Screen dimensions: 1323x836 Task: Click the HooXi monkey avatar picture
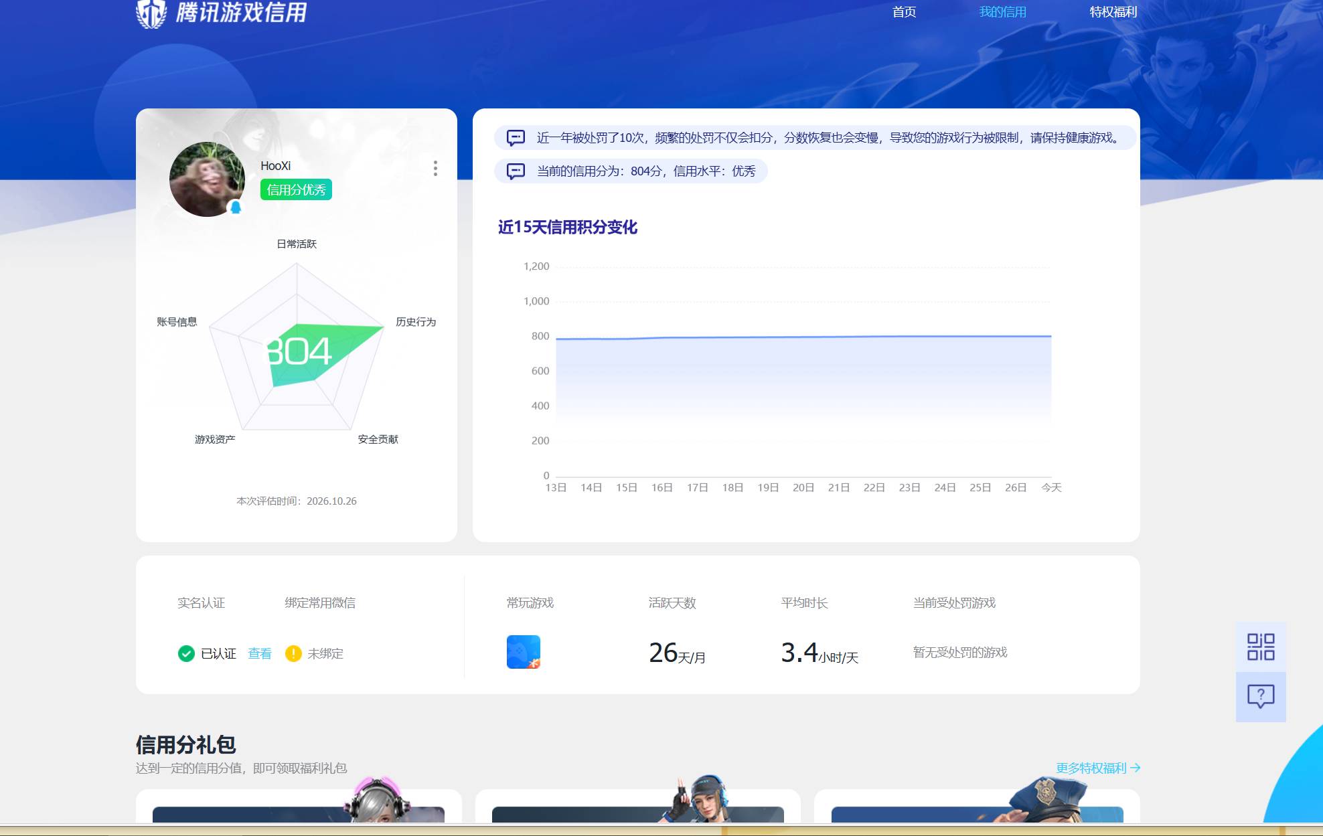coord(207,179)
